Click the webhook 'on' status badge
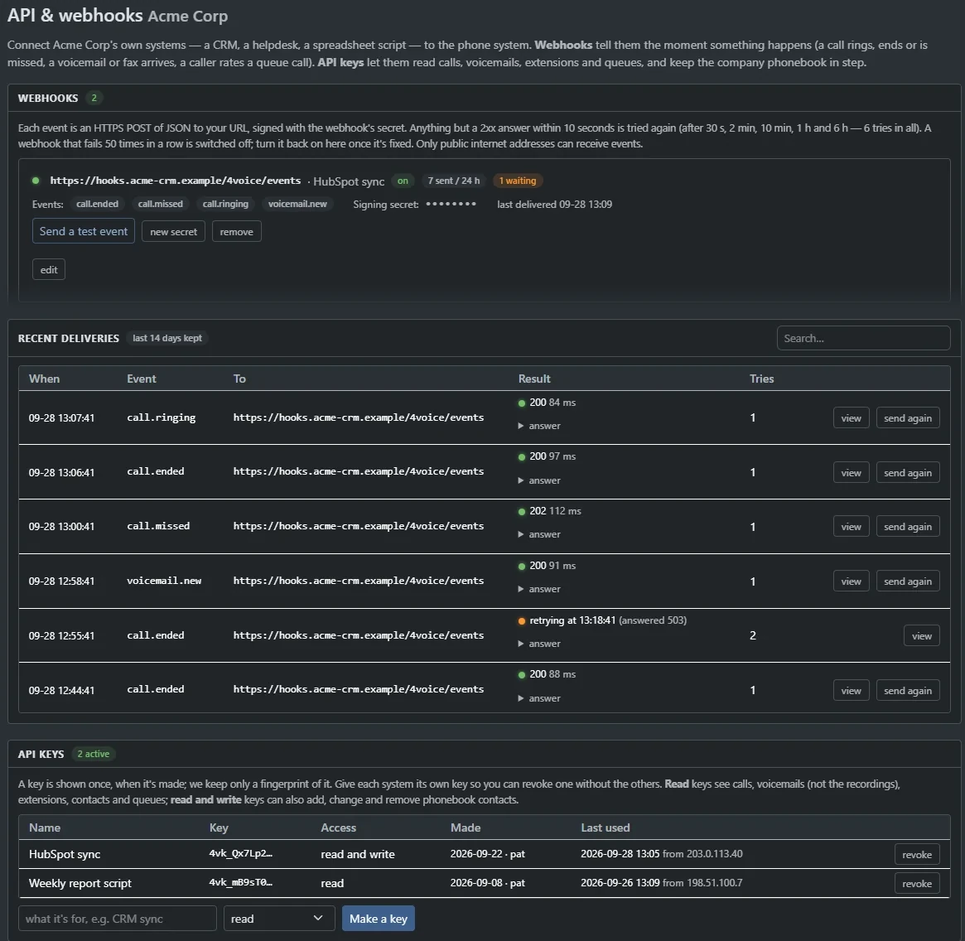The image size is (965, 941). pos(403,181)
